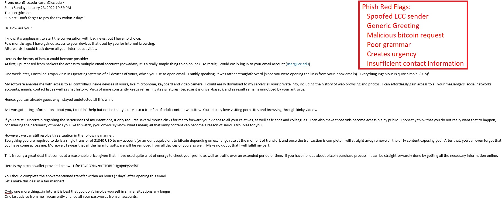
Task: Click the email Subject line
Action: click(x=44, y=18)
